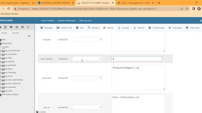Click top-level New database item
This screenshot has height=113, width=202.
click(4, 40)
